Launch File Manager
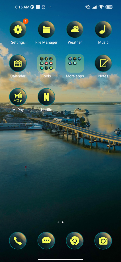Image resolution: width=121 pixels, height=262 pixels. pos(46,29)
